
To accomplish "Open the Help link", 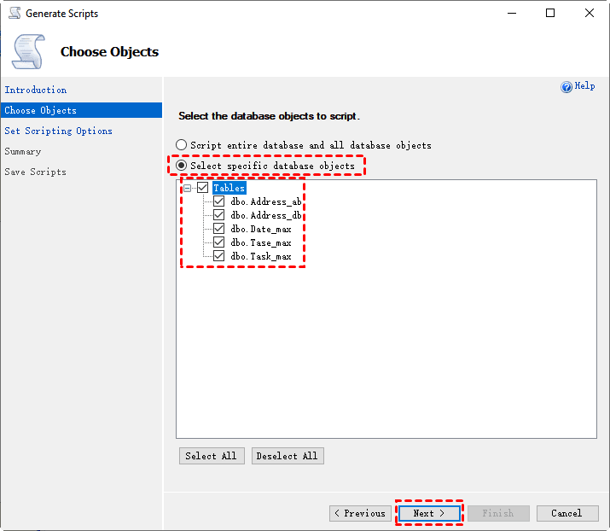I will (584, 85).
